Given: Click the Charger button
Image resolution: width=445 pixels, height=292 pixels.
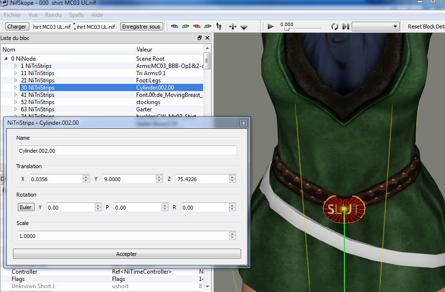Looking at the screenshot, I should click(17, 27).
